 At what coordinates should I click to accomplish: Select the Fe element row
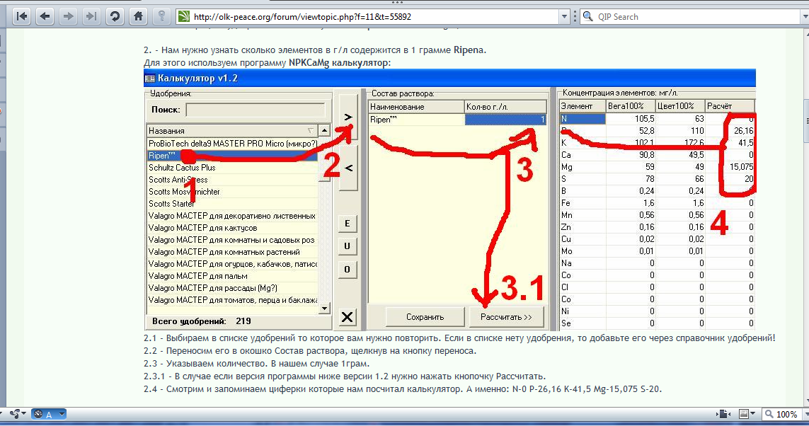point(658,203)
